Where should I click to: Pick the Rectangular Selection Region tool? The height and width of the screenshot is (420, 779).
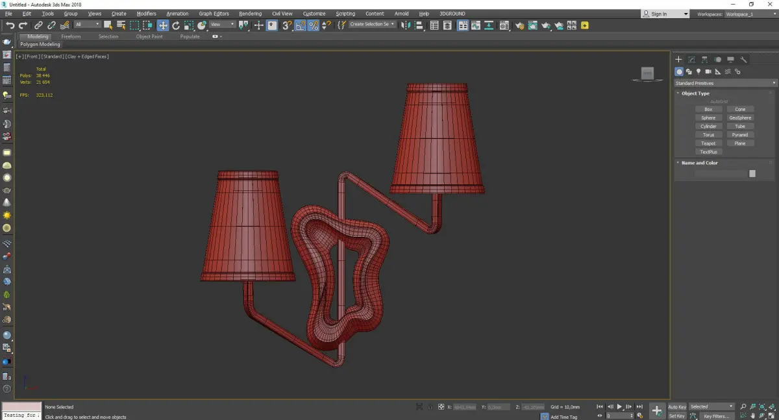pos(134,25)
